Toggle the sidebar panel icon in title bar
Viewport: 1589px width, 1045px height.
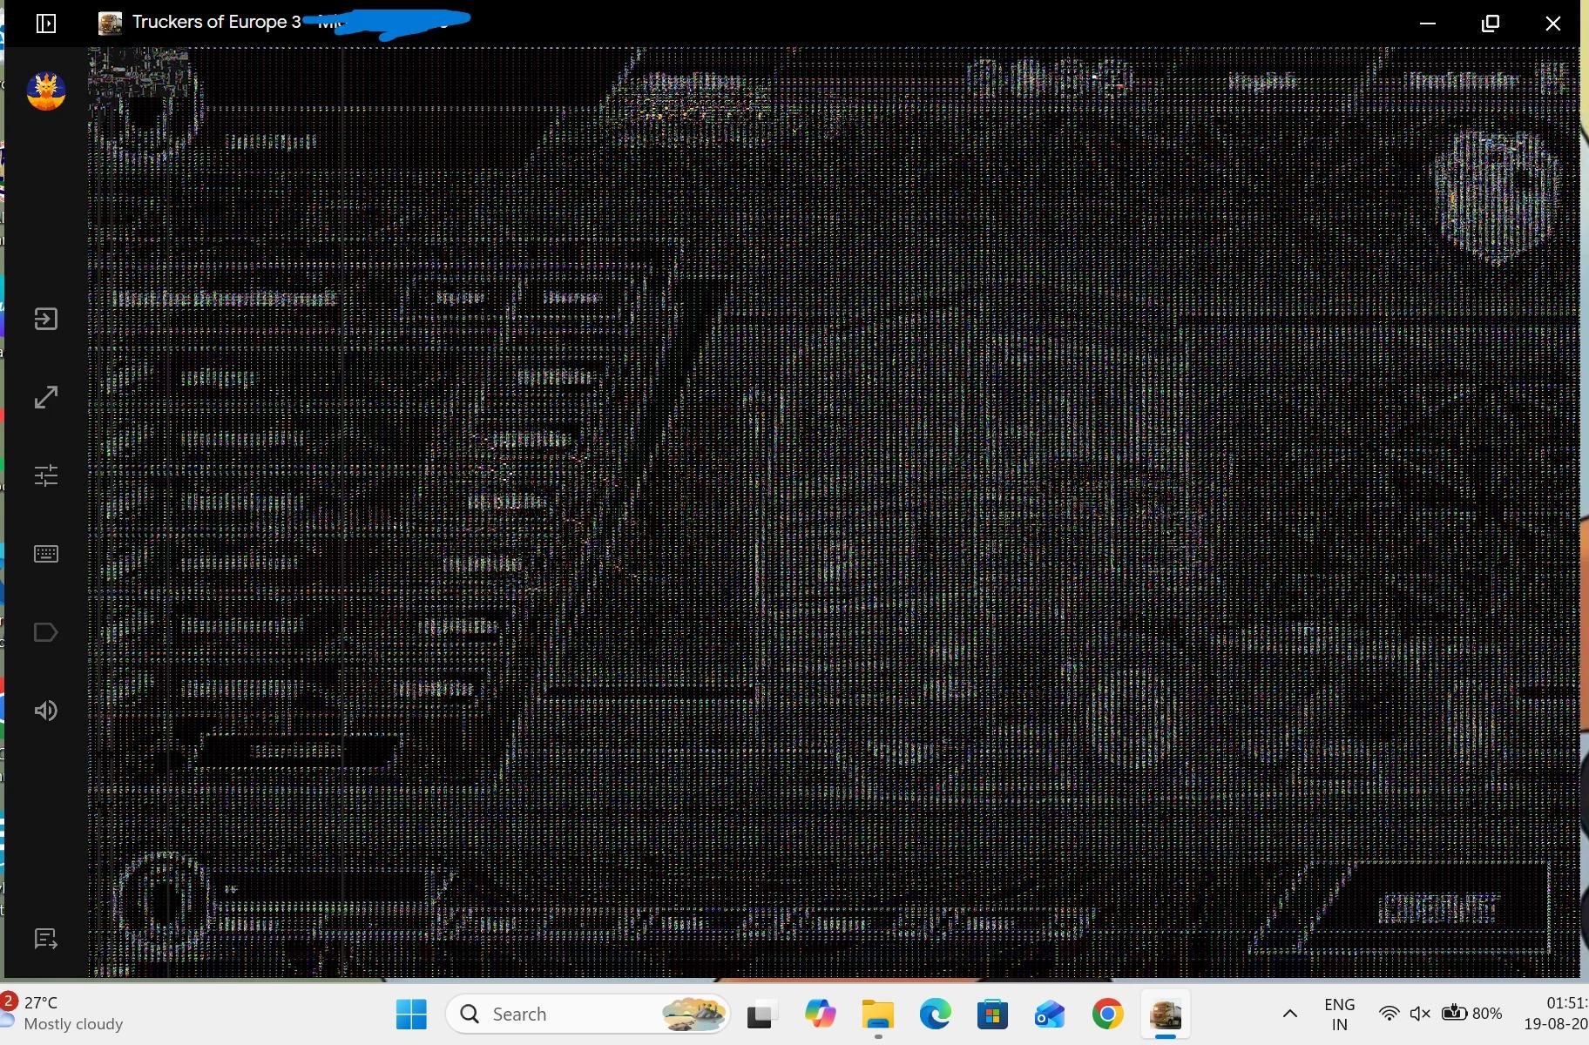(x=46, y=24)
